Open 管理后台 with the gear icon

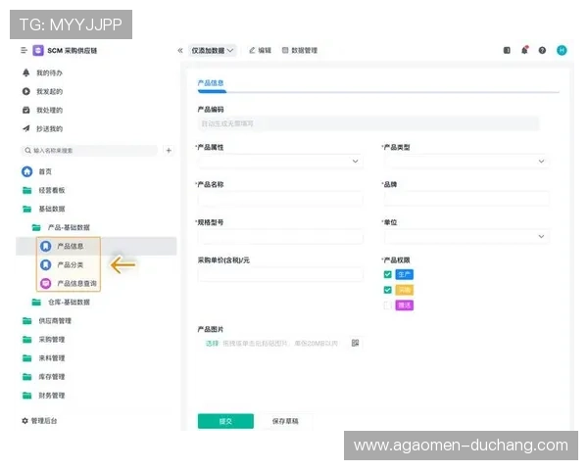pos(39,421)
